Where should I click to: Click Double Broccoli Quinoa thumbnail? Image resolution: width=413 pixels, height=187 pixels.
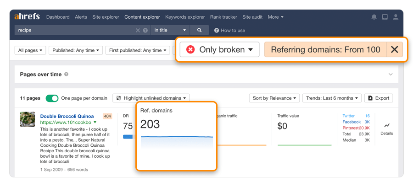pyautogui.click(x=28, y=119)
